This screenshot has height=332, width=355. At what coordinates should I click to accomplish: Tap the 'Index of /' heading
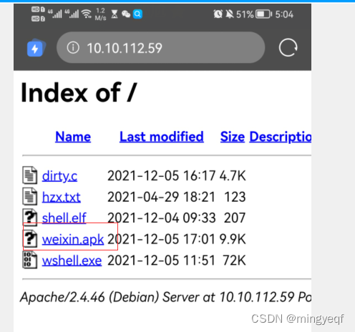(79, 92)
